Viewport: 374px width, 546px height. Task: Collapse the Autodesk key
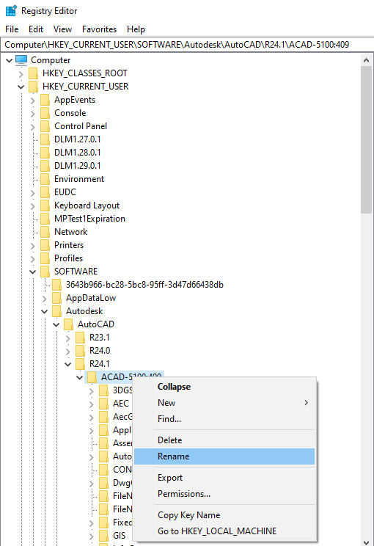45,312
